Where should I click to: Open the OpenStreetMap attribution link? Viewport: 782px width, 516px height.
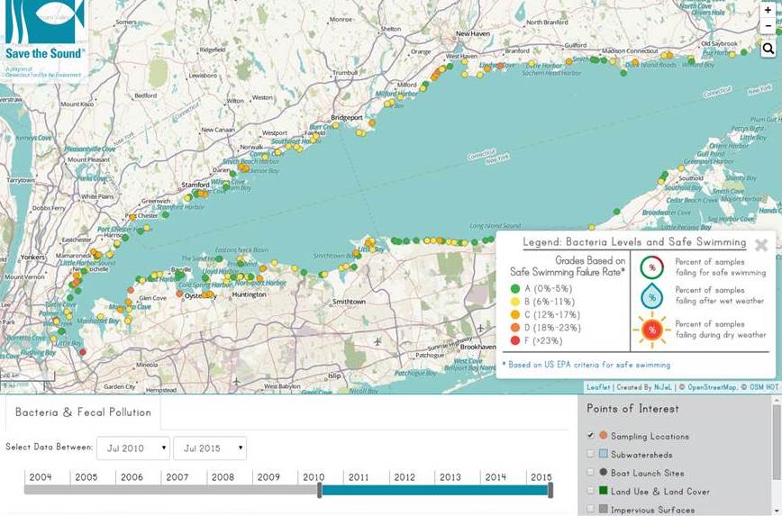[712, 387]
